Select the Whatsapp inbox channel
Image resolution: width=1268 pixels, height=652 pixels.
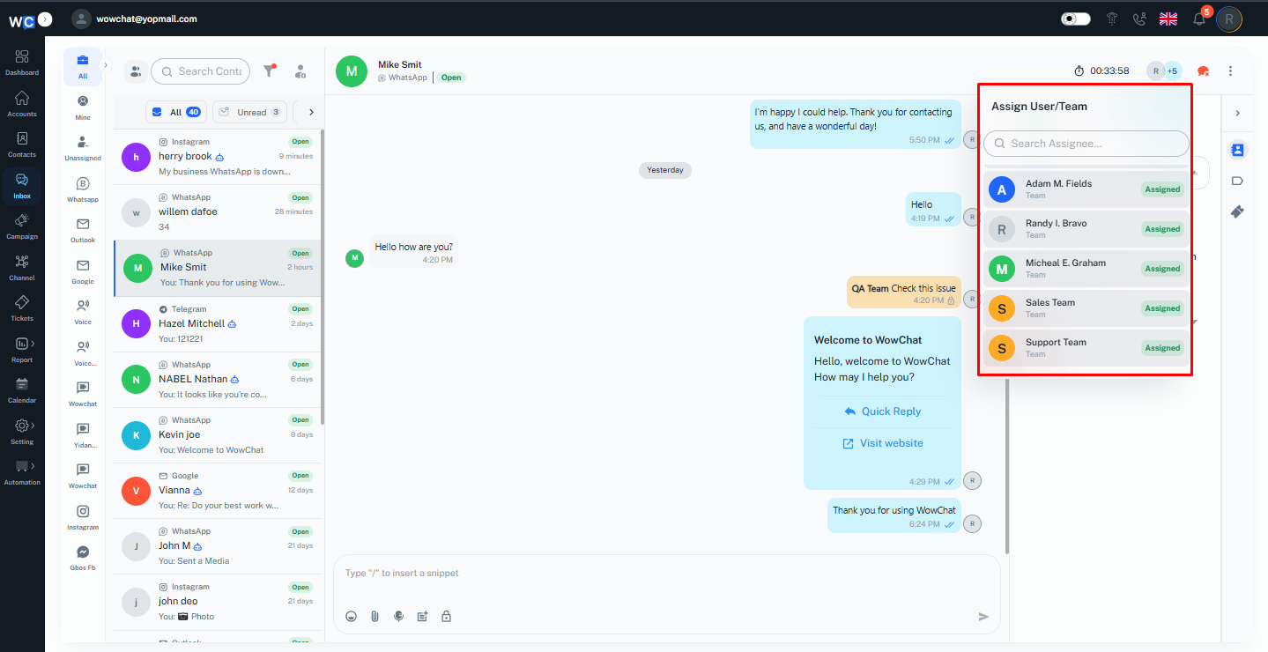(x=83, y=189)
